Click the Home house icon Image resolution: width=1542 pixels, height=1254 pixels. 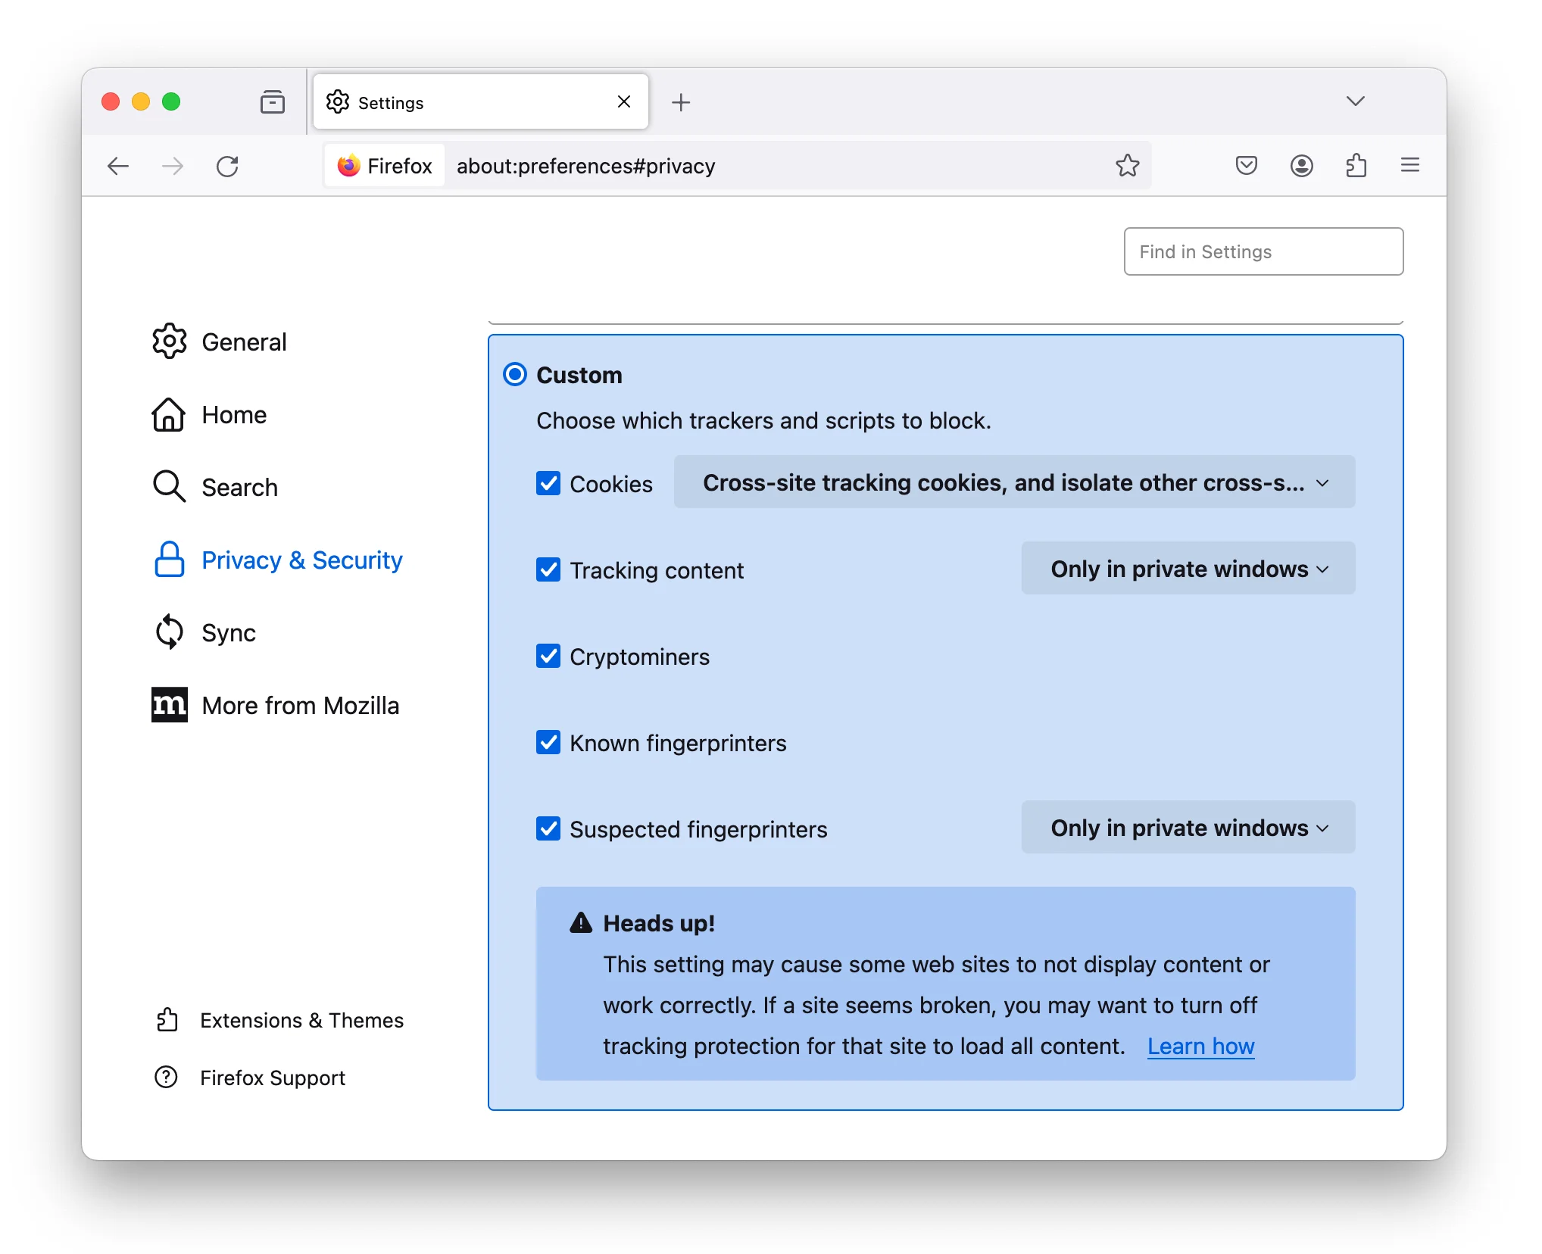[x=168, y=414]
